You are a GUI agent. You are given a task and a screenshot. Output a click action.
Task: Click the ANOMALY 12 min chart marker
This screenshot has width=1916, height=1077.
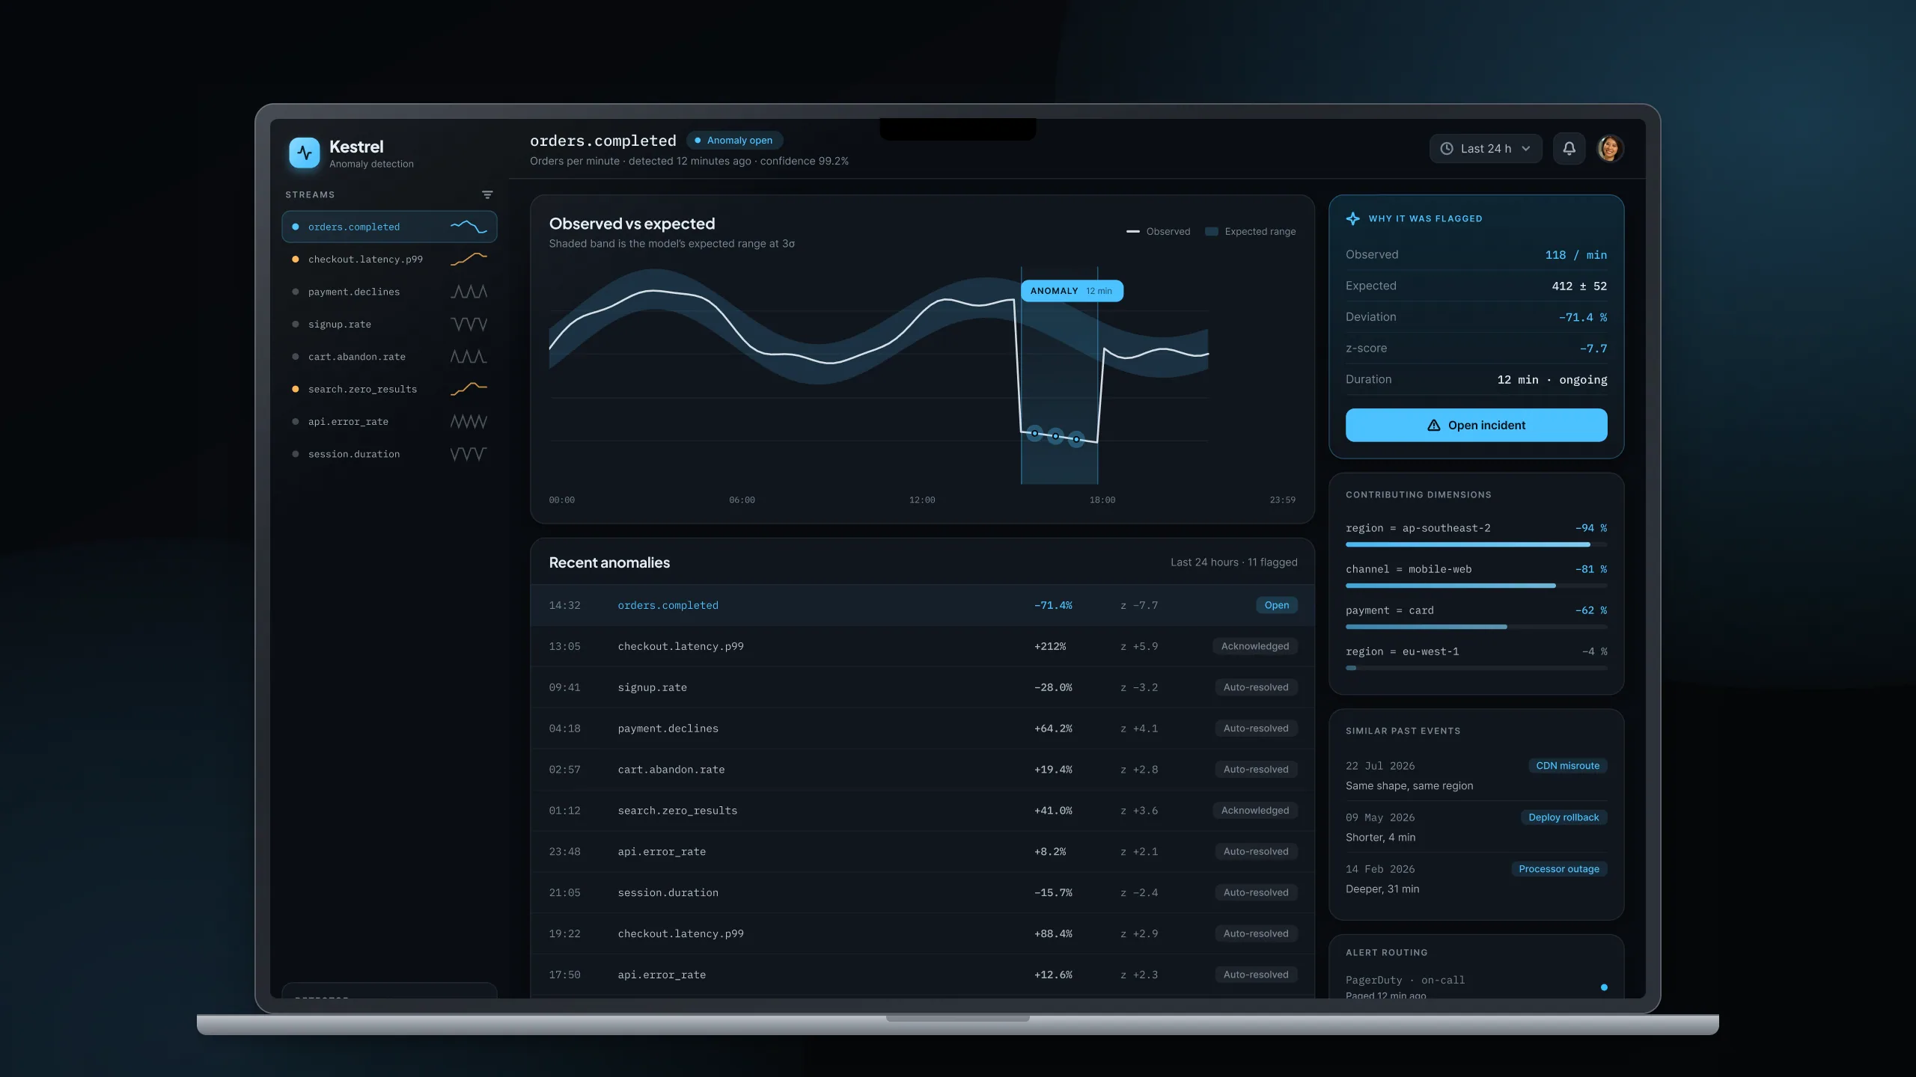pyautogui.click(x=1072, y=291)
